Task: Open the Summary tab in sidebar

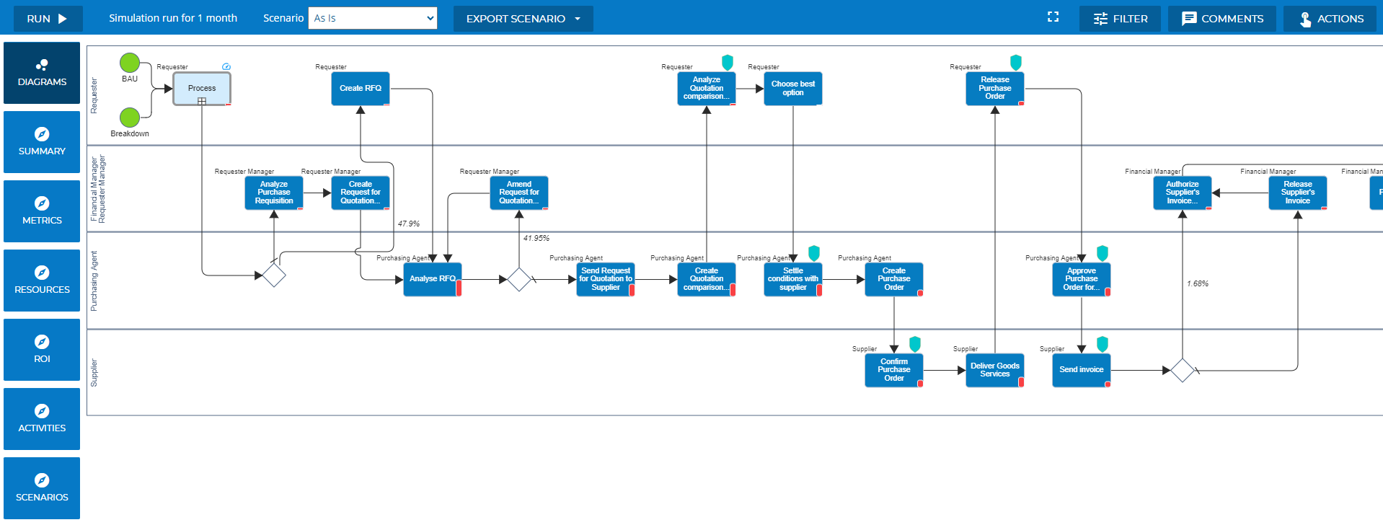Action: click(42, 142)
